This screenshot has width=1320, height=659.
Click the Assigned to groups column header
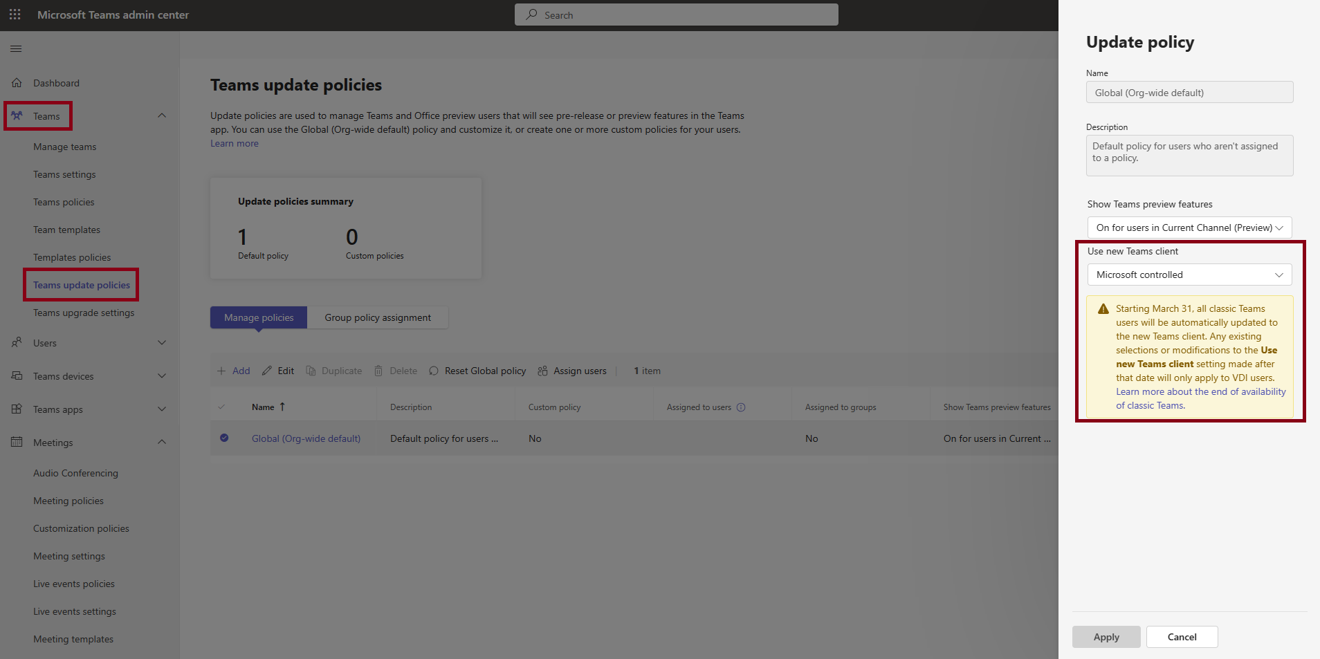tap(841, 407)
